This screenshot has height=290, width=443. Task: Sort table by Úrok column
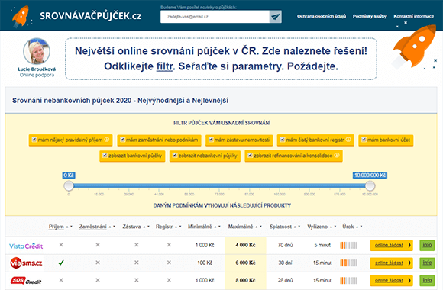348,227
